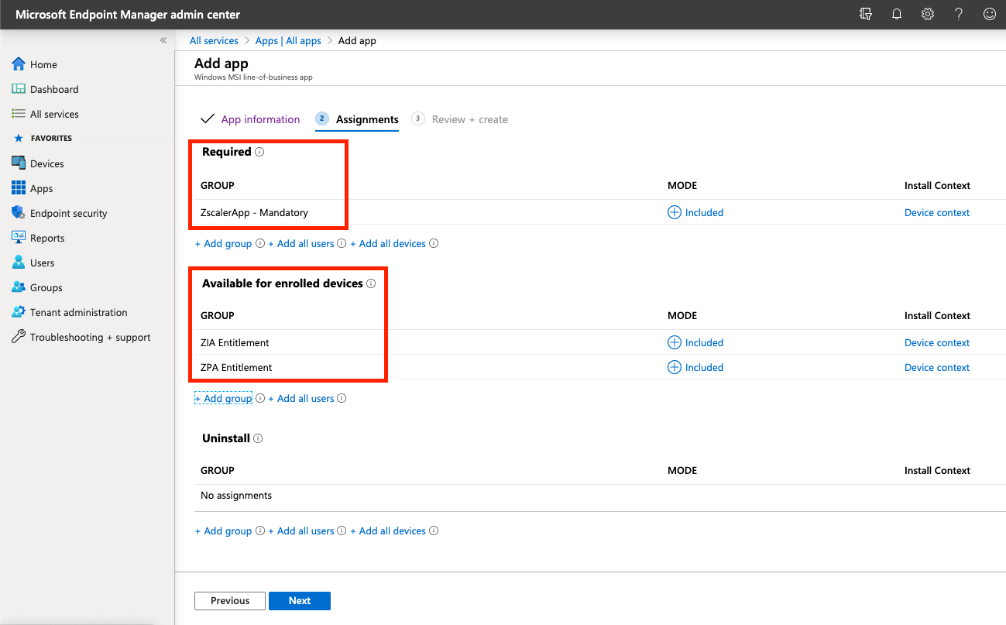The width and height of the screenshot is (1006, 625).
Task: Click the Previous button
Action: (x=230, y=600)
